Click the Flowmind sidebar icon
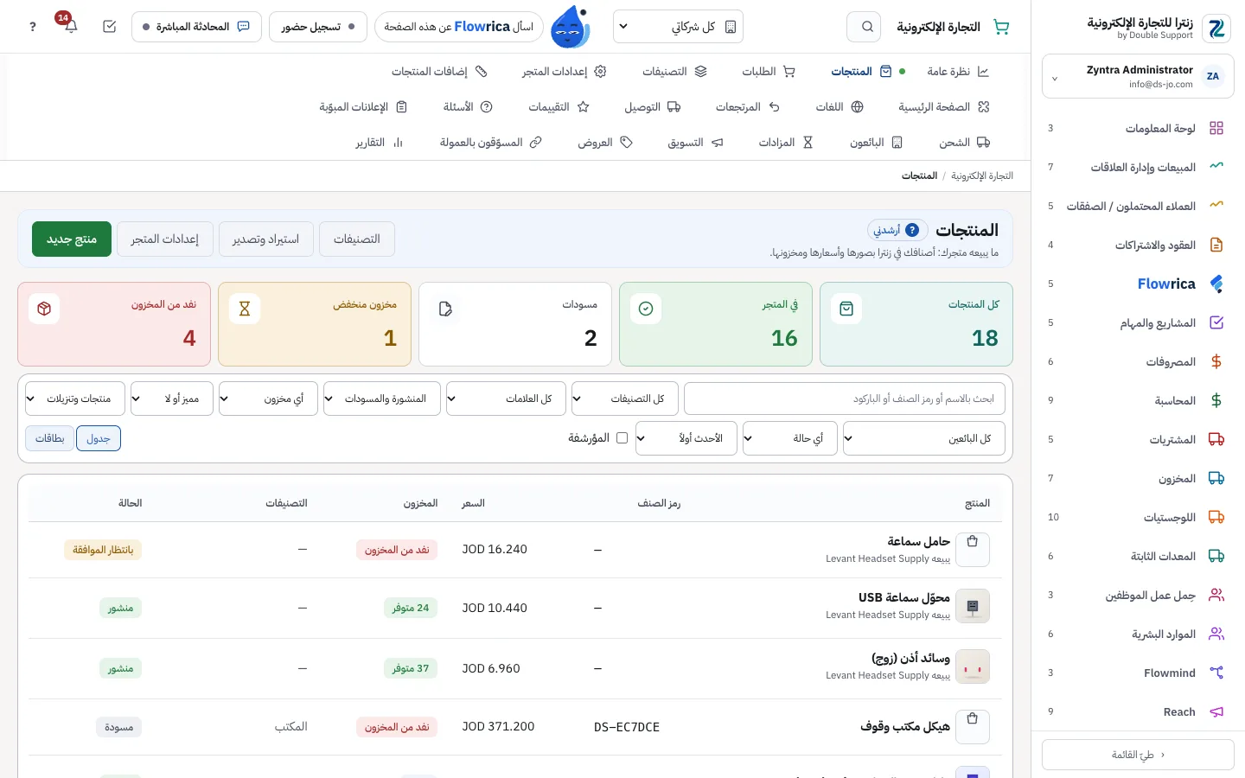This screenshot has width=1245, height=778. pos(1216,673)
